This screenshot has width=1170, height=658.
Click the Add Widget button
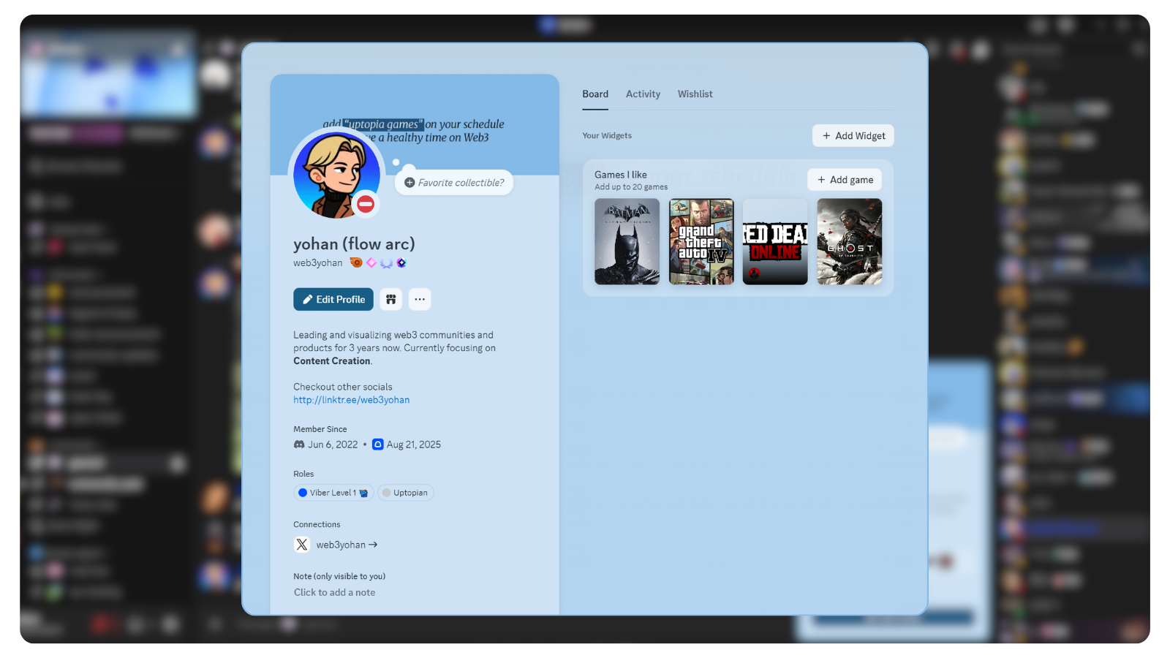click(853, 135)
